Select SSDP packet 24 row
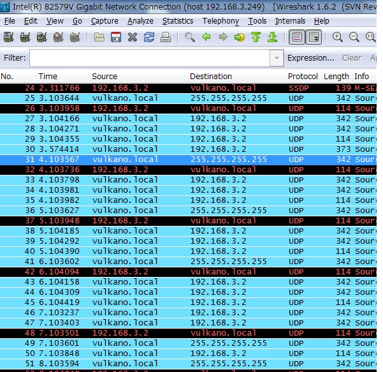This screenshot has width=383, height=372. click(x=188, y=88)
